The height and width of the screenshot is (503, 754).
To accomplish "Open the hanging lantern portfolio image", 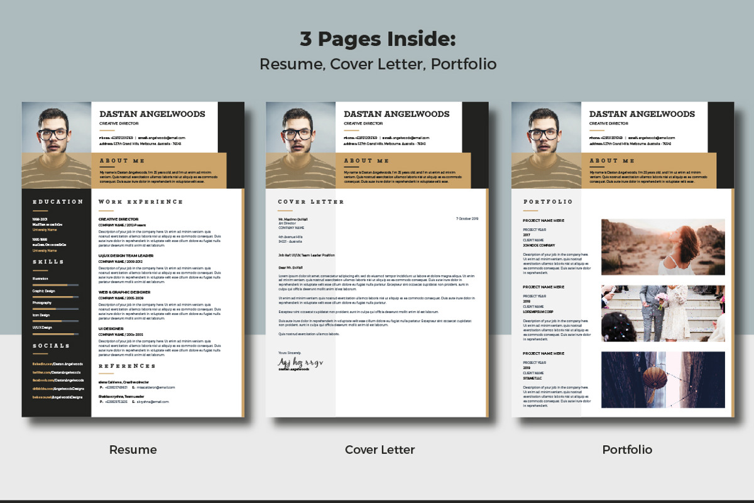I will point(663,380).
